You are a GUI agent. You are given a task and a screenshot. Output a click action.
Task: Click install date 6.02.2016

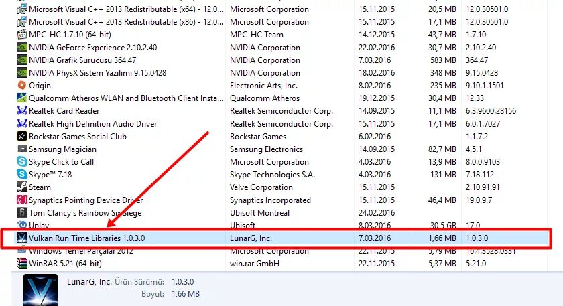click(x=375, y=137)
